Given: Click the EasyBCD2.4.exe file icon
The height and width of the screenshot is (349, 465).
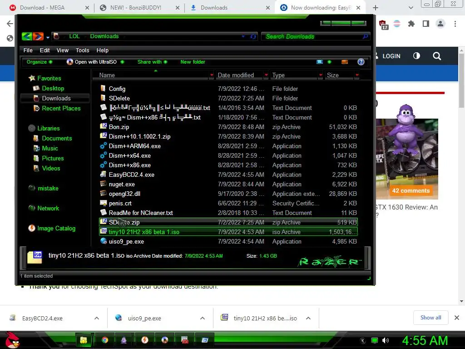Looking at the screenshot, I should (103, 174).
